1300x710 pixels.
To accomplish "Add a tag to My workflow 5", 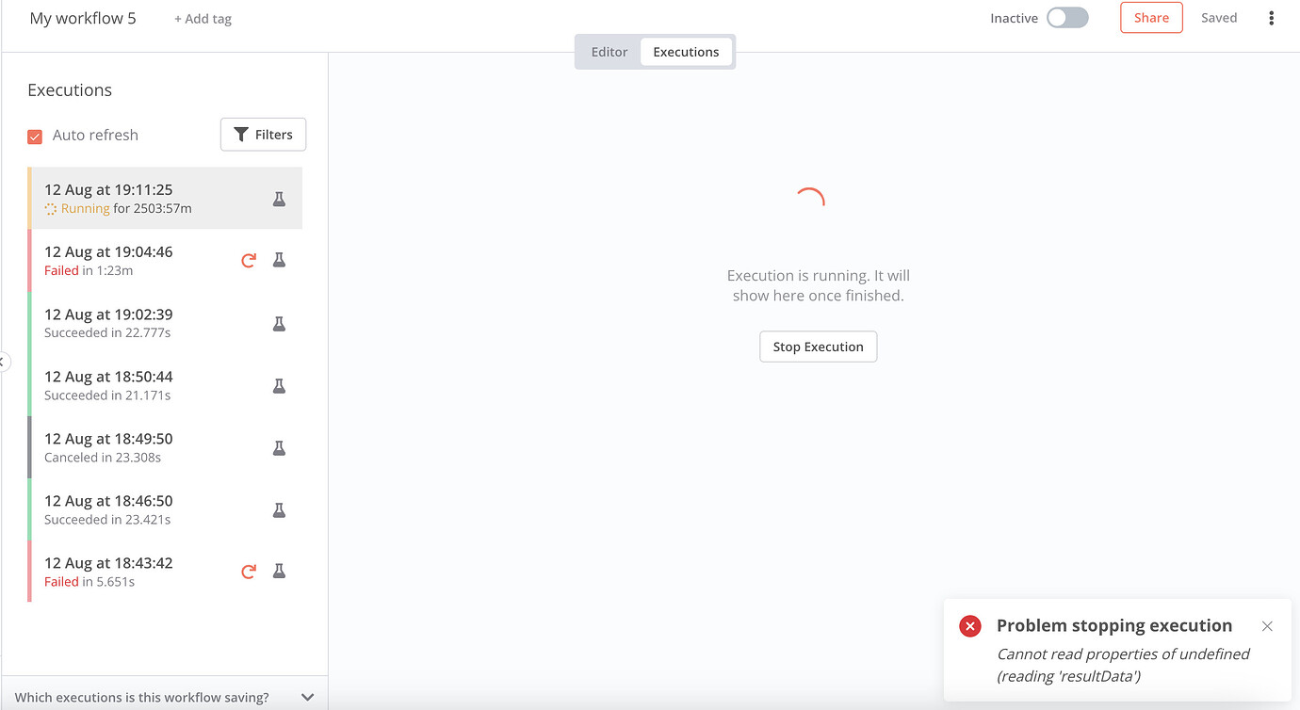I will coord(203,18).
